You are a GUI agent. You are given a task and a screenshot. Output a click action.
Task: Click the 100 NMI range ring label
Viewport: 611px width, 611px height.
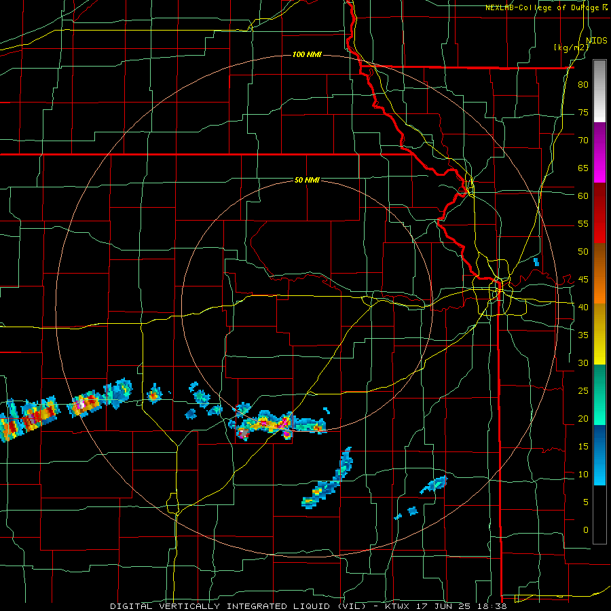pos(307,54)
